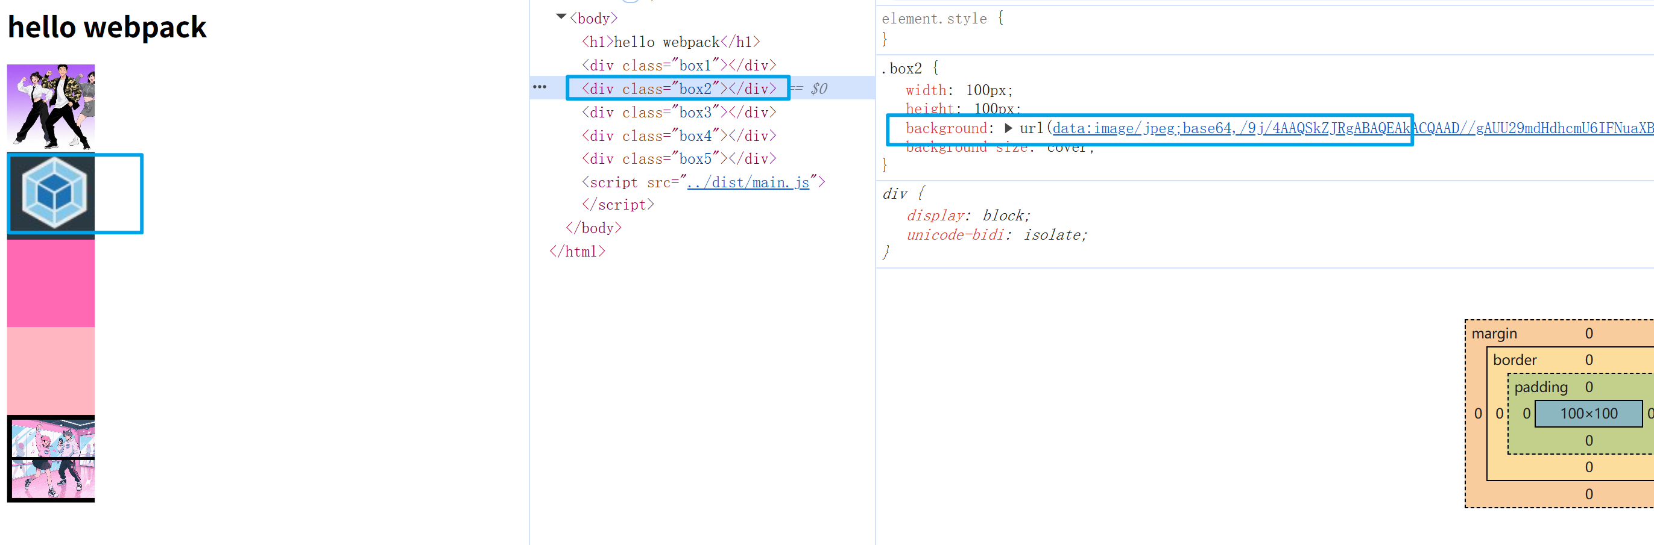1654x545 pixels.
Task: Click the top margin value in box model
Action: (1588, 333)
